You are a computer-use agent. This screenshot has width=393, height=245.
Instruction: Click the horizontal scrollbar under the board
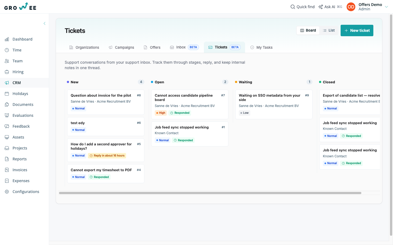(x=210, y=193)
